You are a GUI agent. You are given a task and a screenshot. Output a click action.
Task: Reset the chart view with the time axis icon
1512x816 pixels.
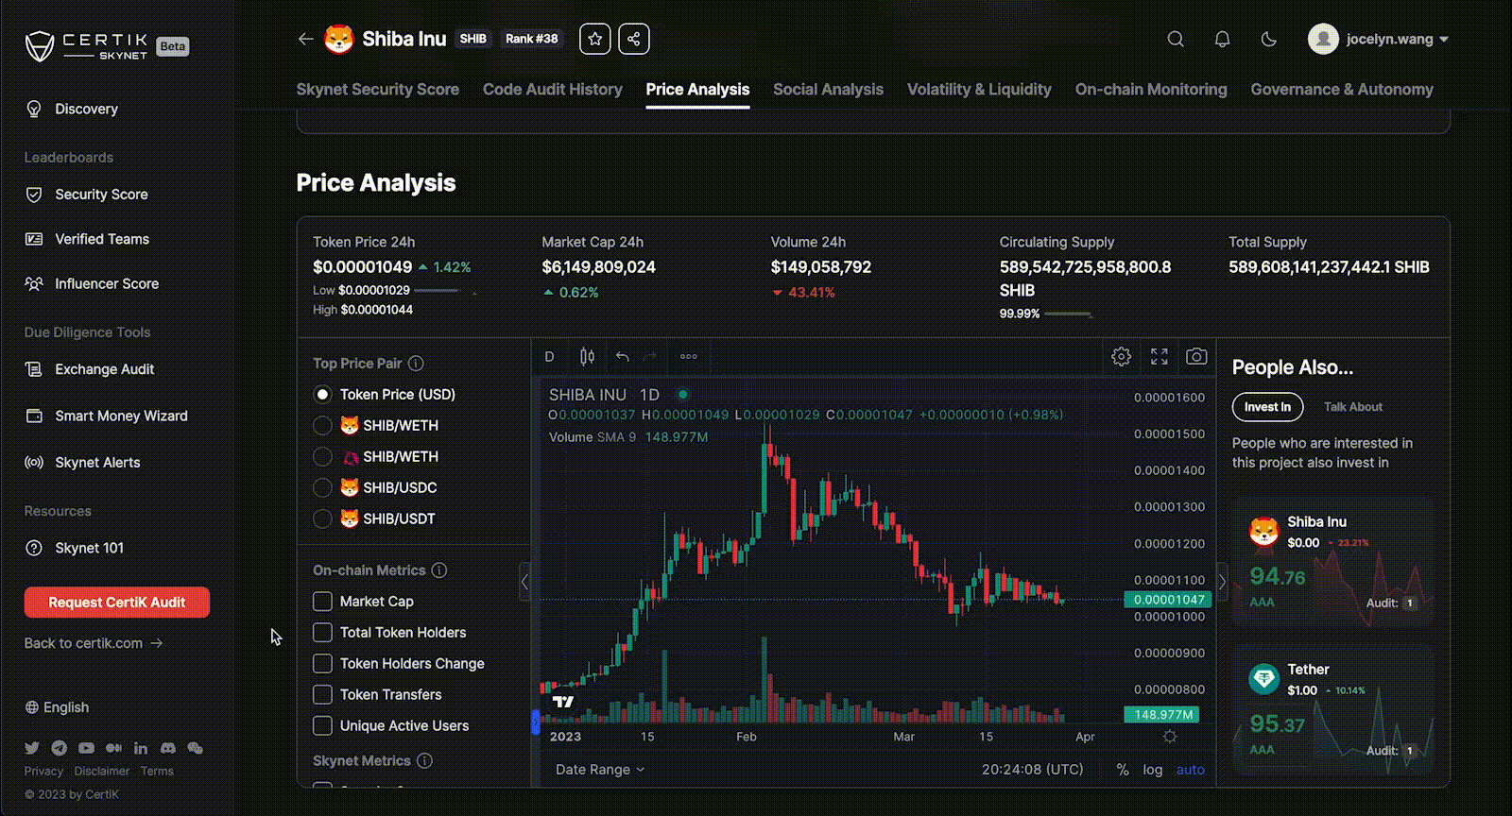pos(1170,737)
